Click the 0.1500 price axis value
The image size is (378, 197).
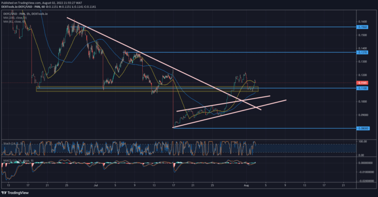pyautogui.click(x=363, y=35)
